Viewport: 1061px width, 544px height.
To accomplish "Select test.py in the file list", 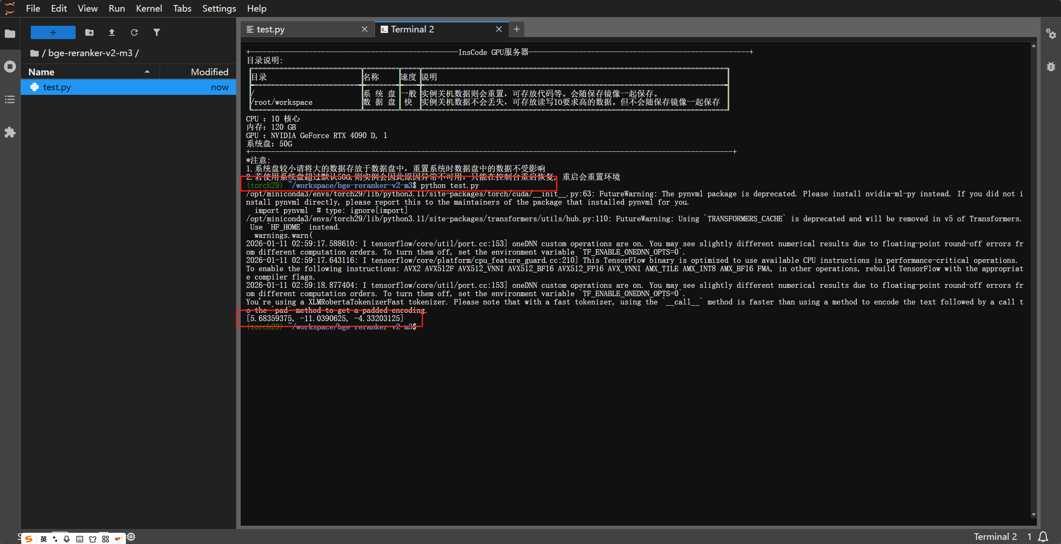I will [57, 87].
